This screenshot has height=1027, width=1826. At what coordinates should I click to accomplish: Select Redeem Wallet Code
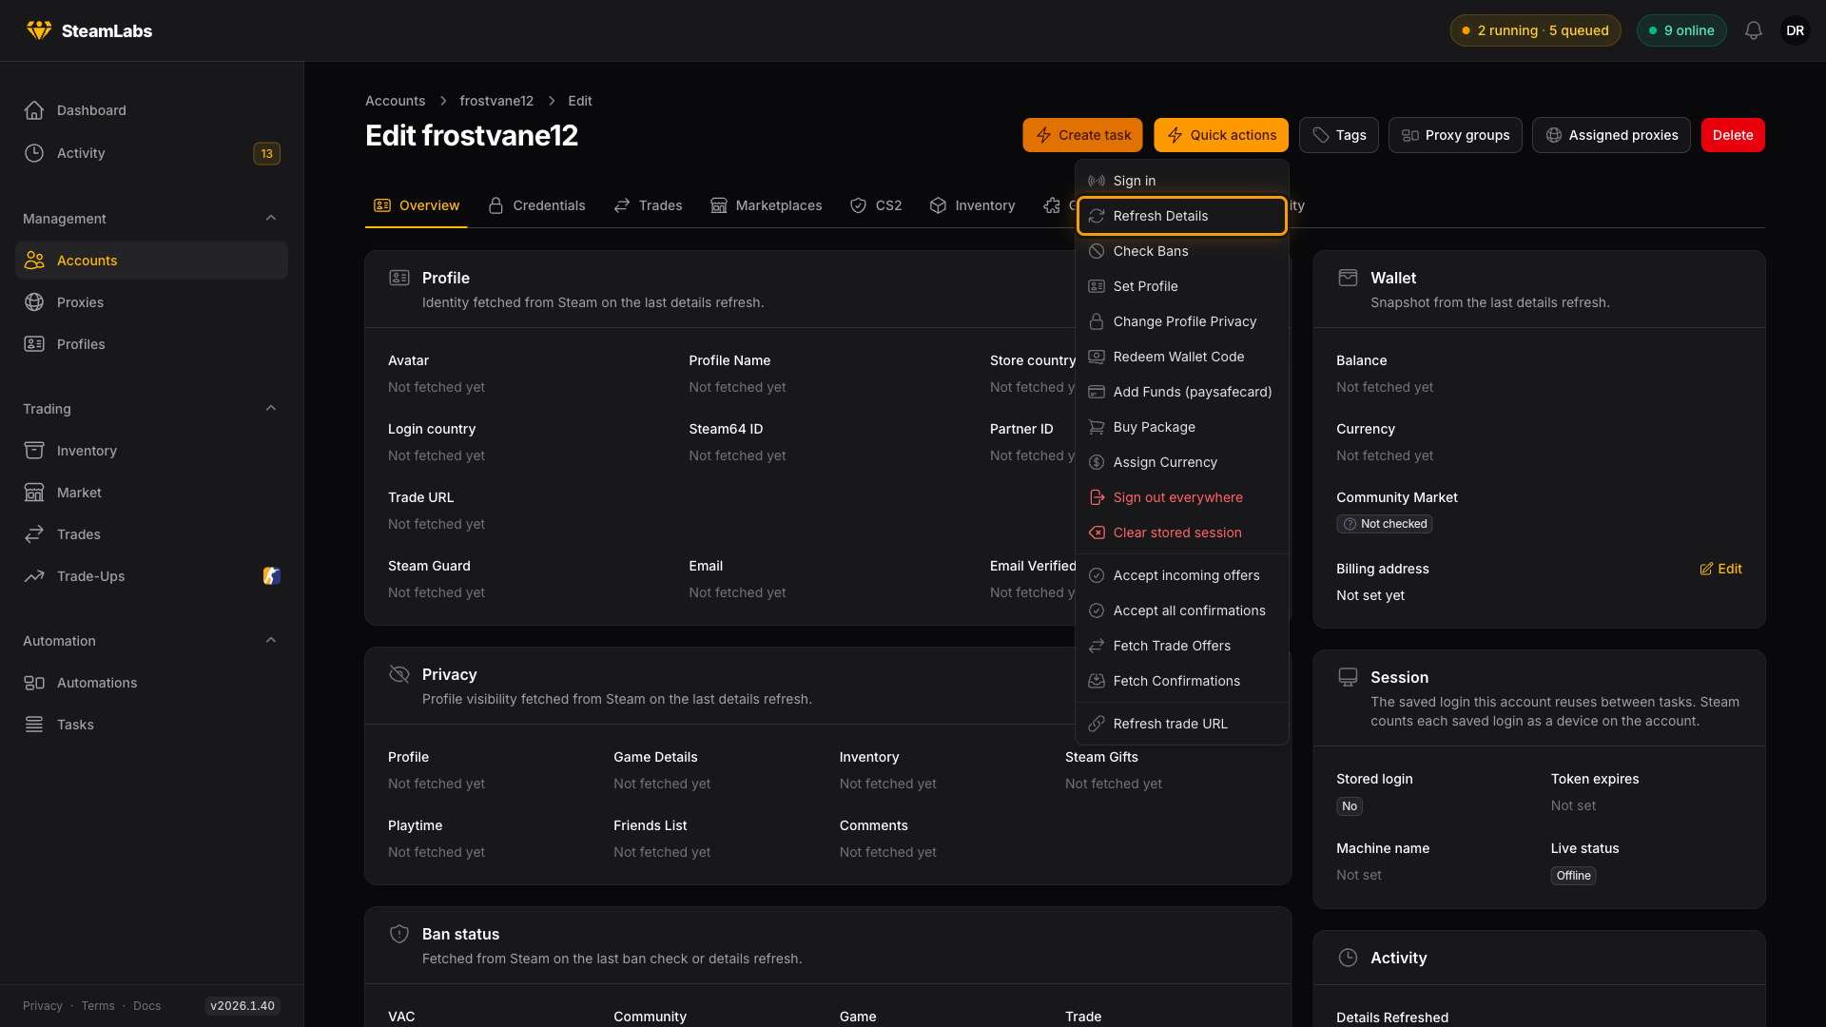coord(1182,357)
